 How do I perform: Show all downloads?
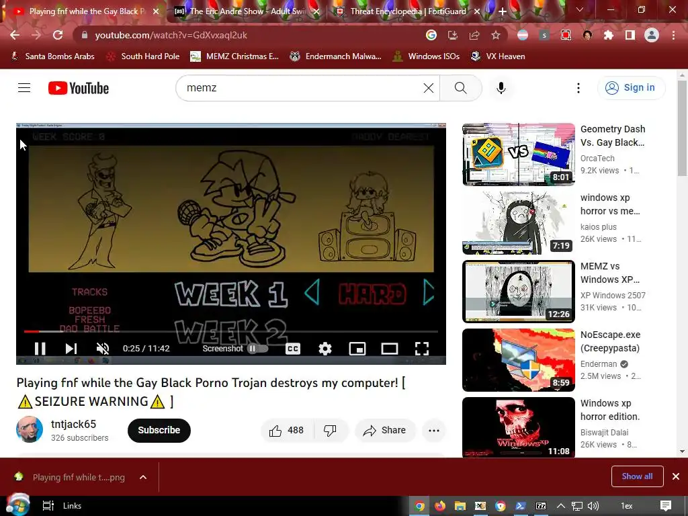(637, 476)
